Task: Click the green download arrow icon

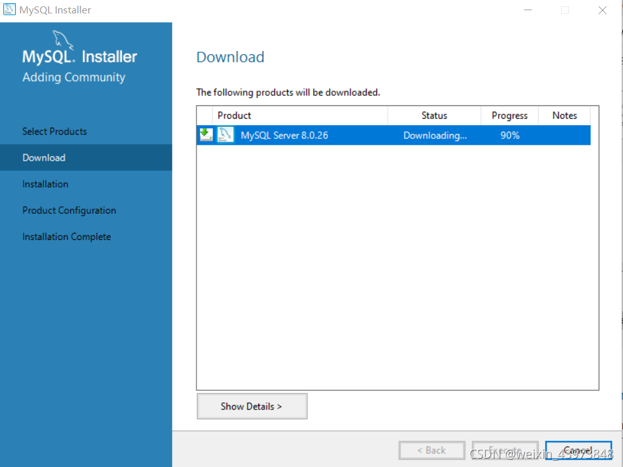Action: point(206,135)
